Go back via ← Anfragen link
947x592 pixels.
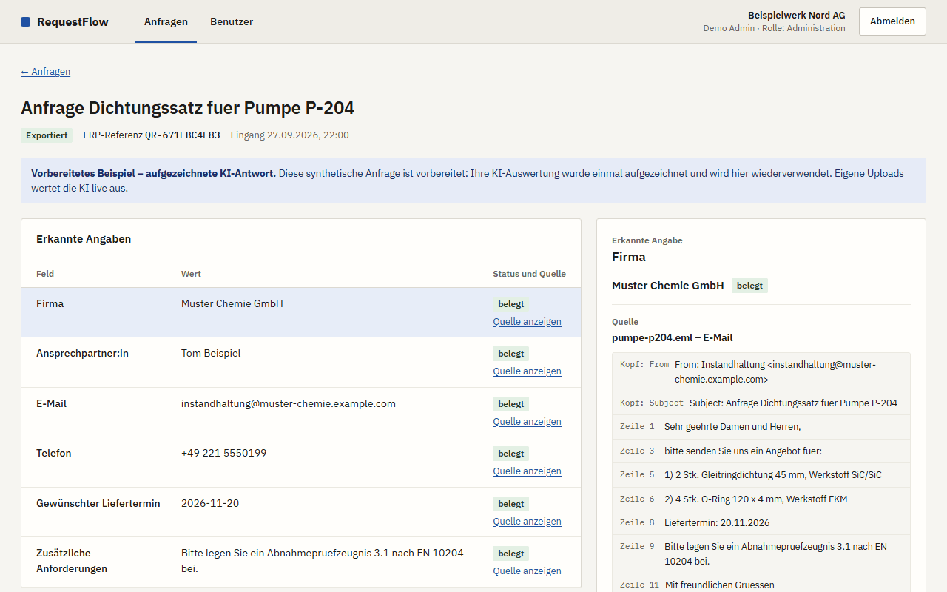coord(46,71)
